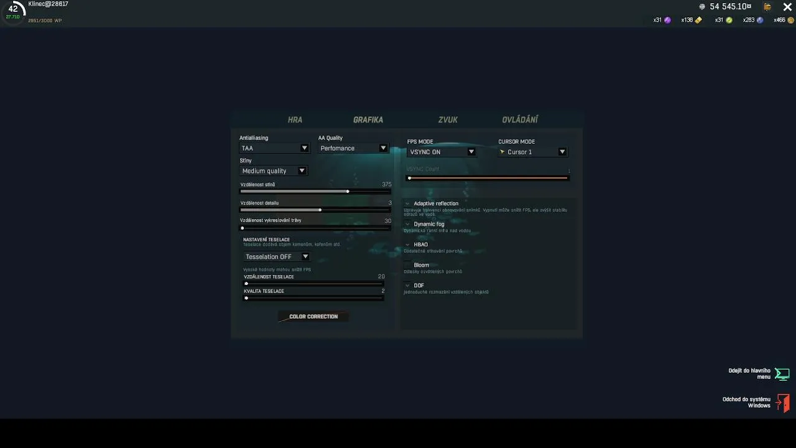796x448 pixels.
Task: Close the settings screen with the X
Action: tap(787, 7)
